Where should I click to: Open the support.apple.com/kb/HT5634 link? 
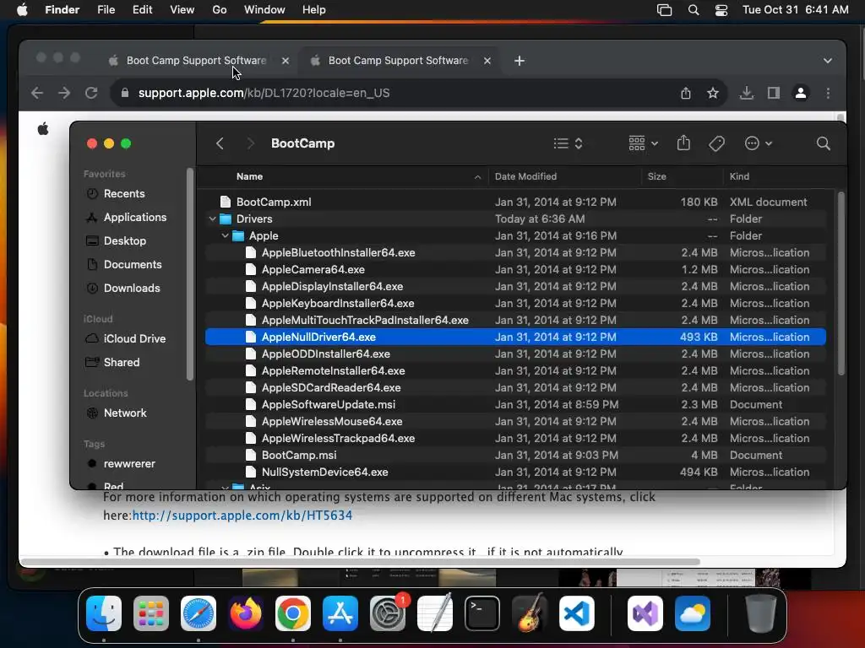point(242,516)
